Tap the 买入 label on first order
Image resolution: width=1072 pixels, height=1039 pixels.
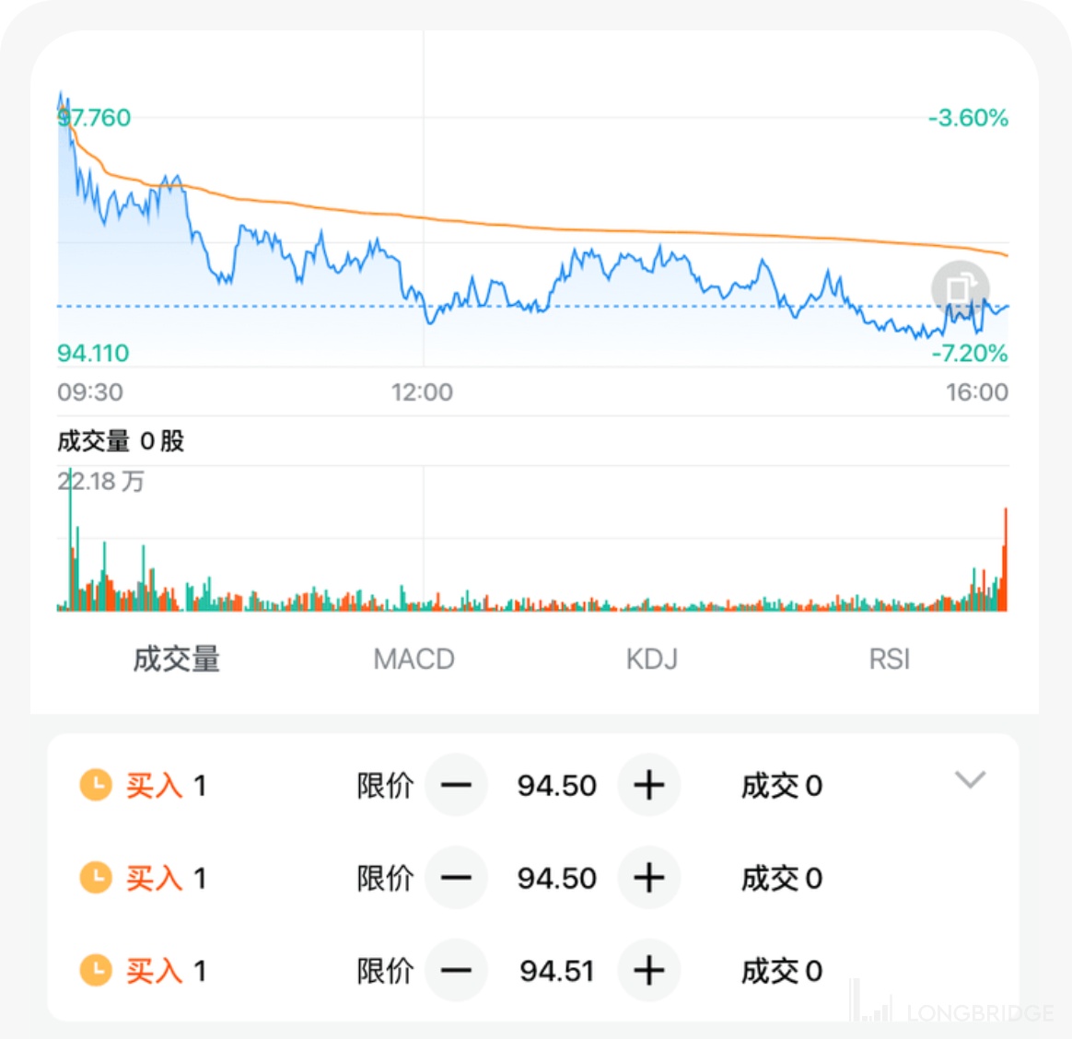(154, 786)
